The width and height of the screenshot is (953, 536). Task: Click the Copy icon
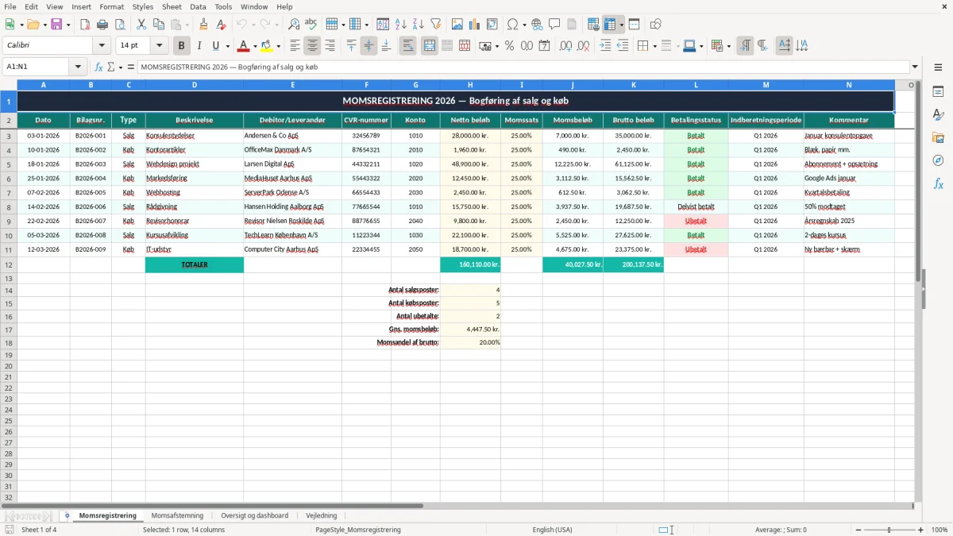pyautogui.click(x=159, y=25)
